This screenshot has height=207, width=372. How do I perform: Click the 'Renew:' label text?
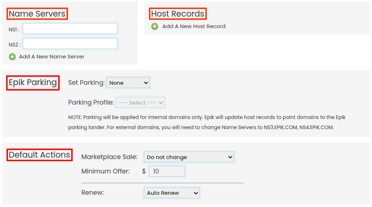coord(93,192)
